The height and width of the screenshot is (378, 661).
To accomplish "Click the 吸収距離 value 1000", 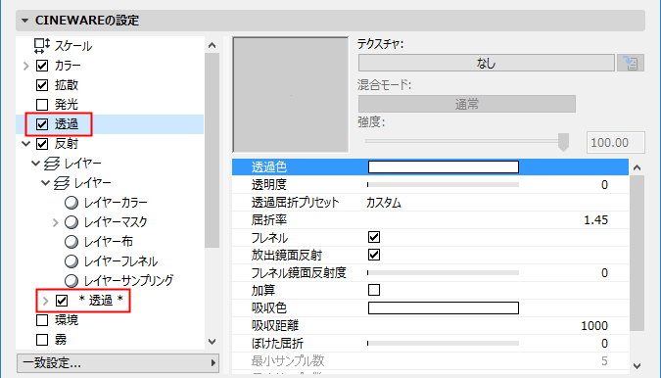I will point(594,326).
